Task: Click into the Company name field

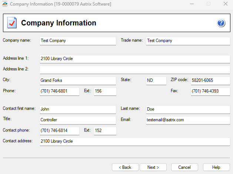Action: point(78,41)
